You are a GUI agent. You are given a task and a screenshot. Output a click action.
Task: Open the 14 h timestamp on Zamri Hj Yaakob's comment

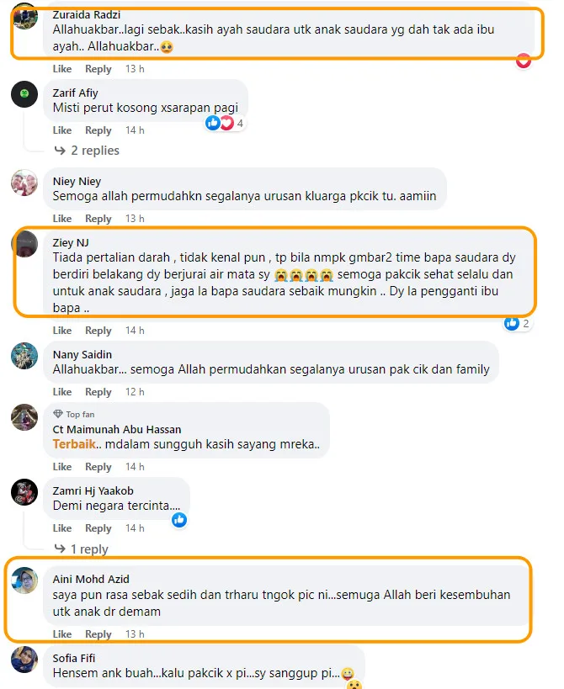[x=135, y=528]
